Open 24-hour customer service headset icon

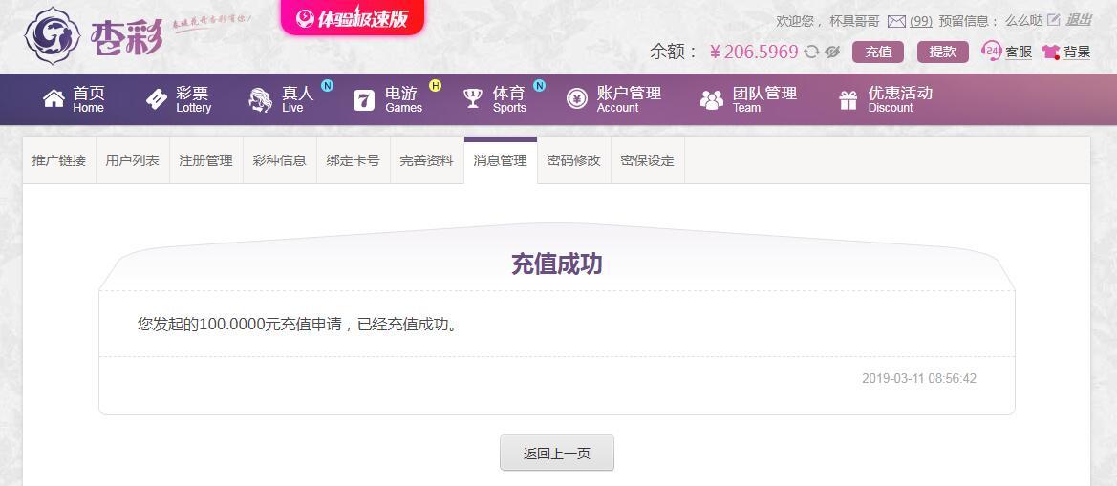(992, 52)
